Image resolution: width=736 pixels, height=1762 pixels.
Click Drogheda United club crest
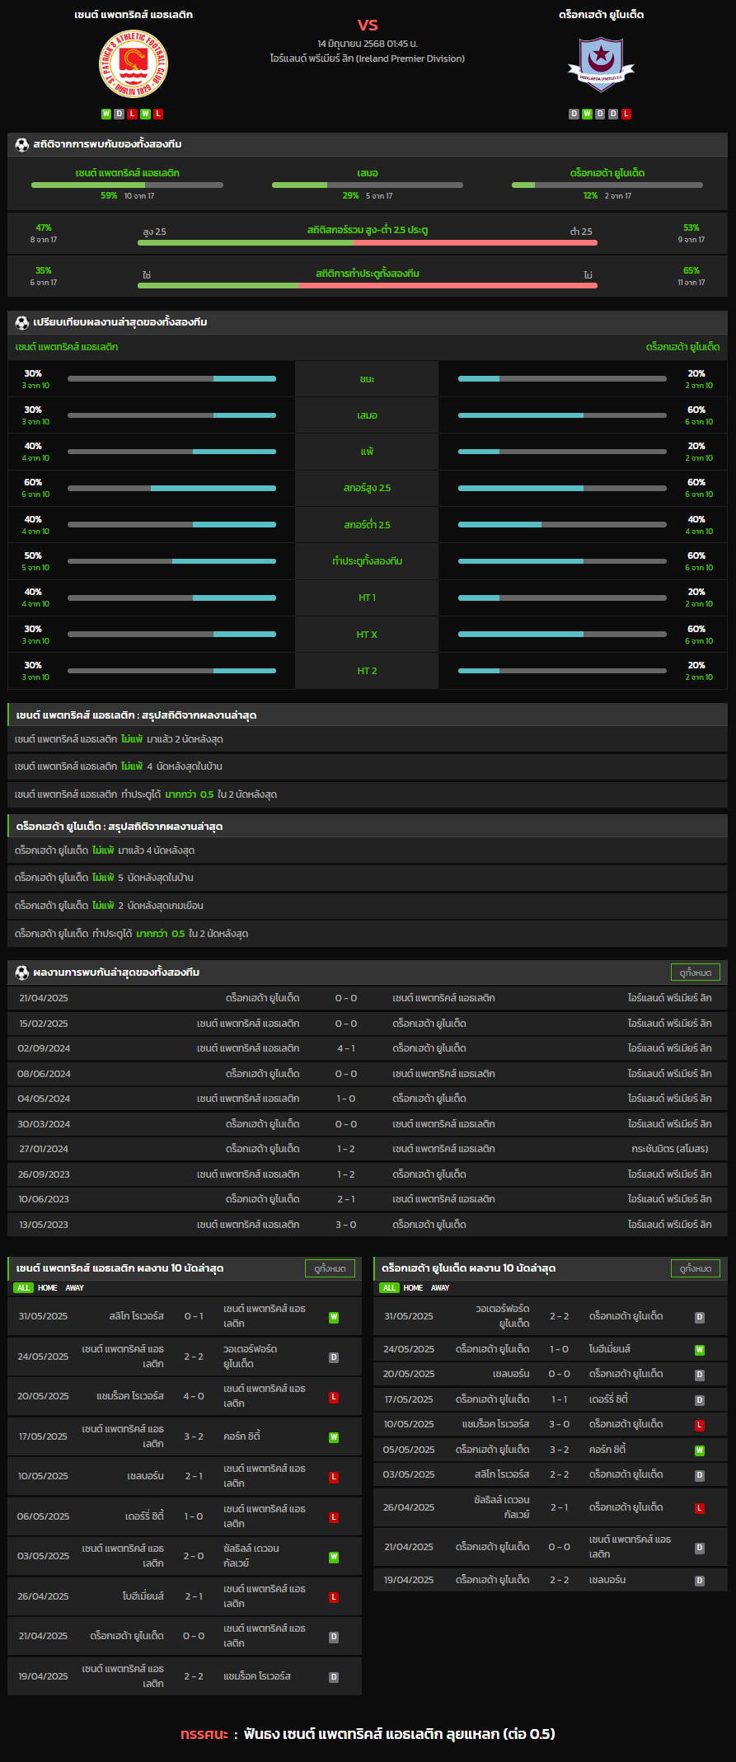pyautogui.click(x=601, y=65)
